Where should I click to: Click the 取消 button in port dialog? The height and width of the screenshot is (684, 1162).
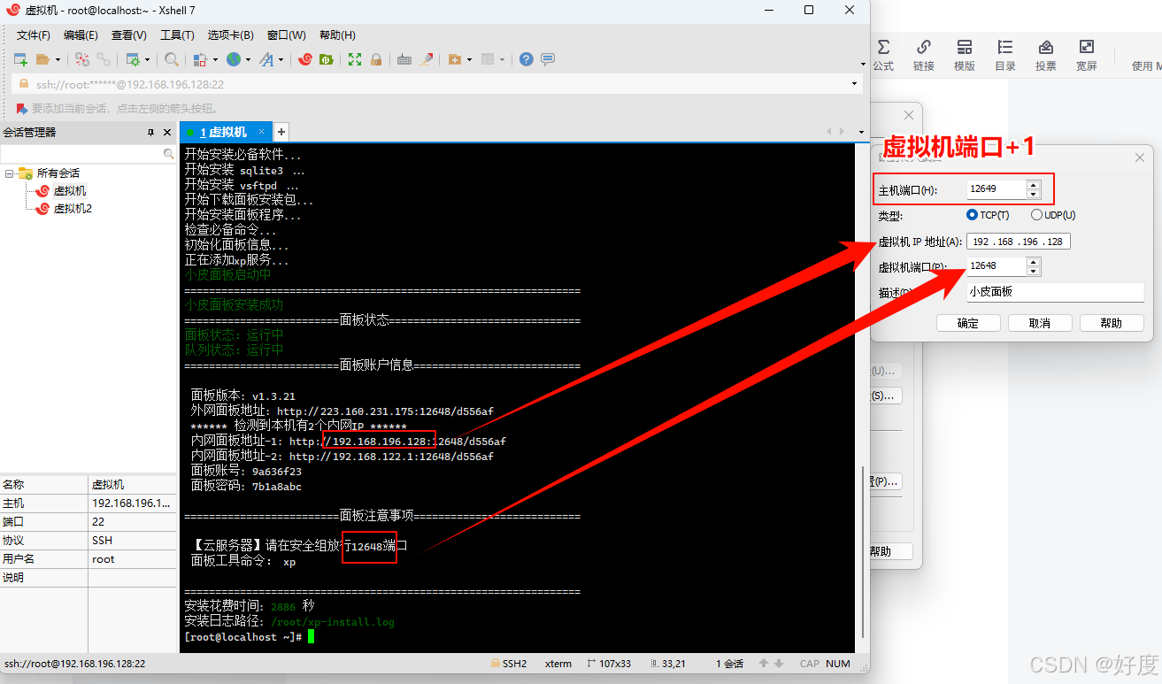pos(1040,323)
